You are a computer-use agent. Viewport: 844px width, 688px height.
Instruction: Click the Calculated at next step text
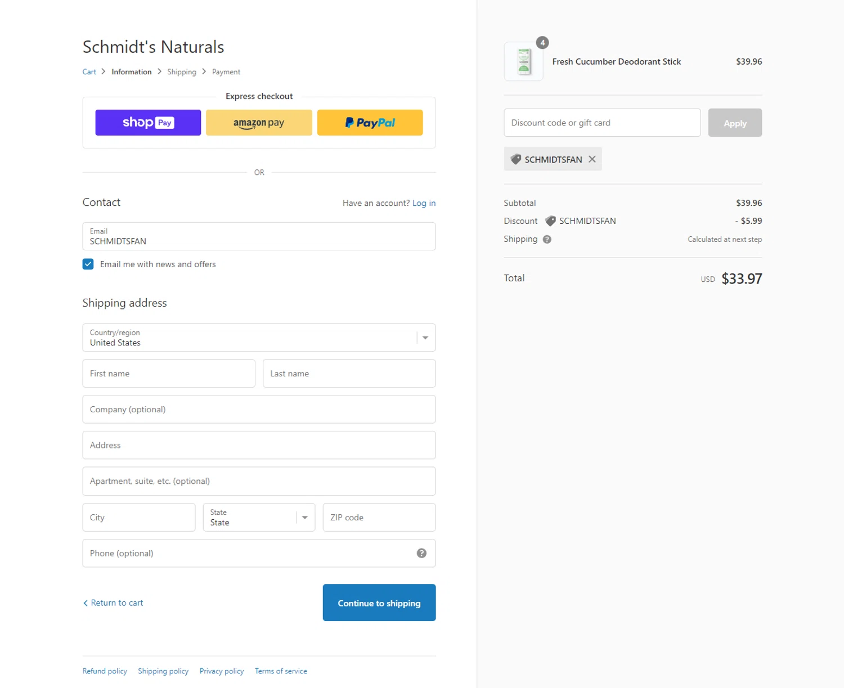tap(725, 239)
